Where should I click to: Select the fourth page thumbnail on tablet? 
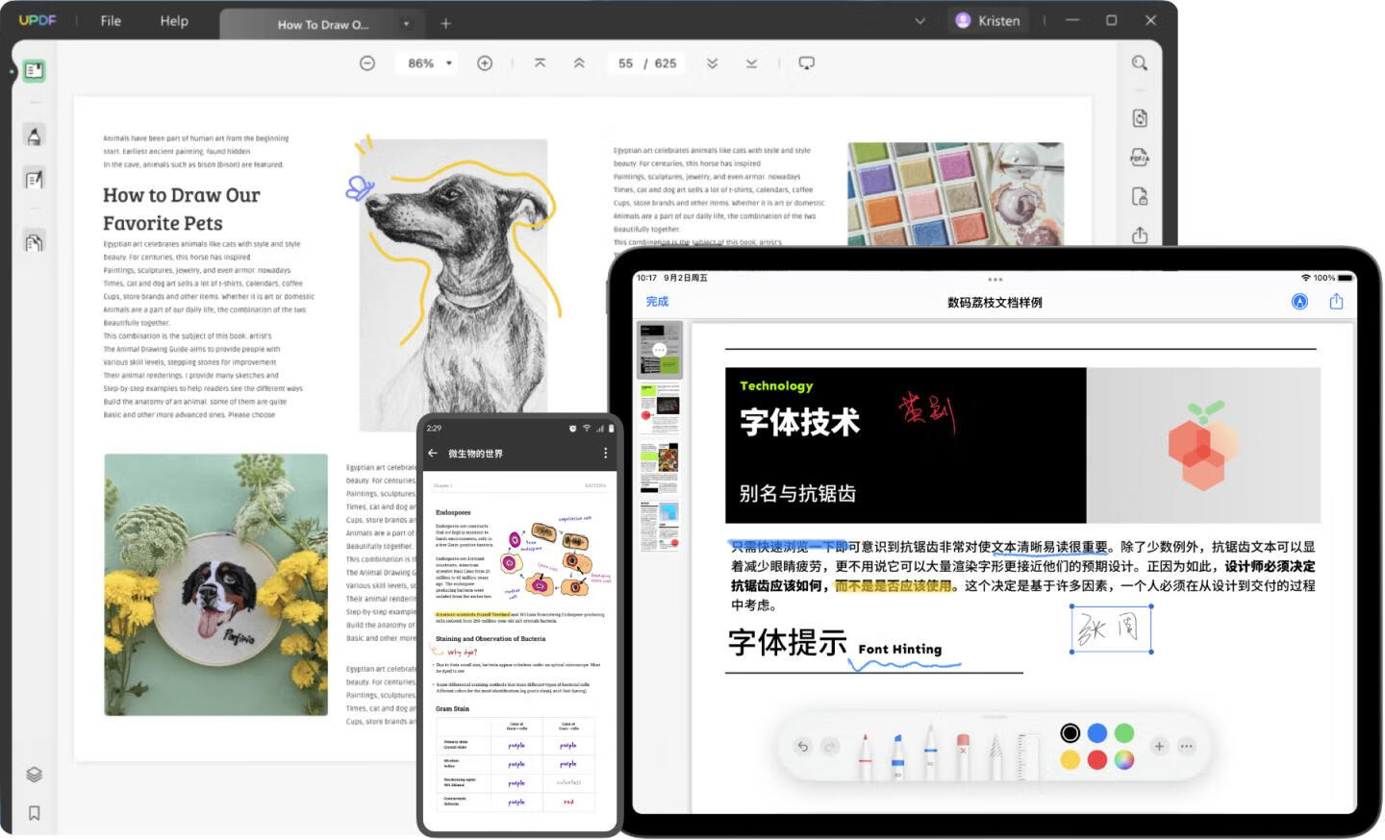pyautogui.click(x=660, y=527)
